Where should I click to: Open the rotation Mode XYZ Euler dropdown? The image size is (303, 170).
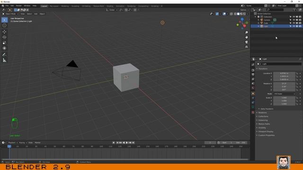[284, 93]
